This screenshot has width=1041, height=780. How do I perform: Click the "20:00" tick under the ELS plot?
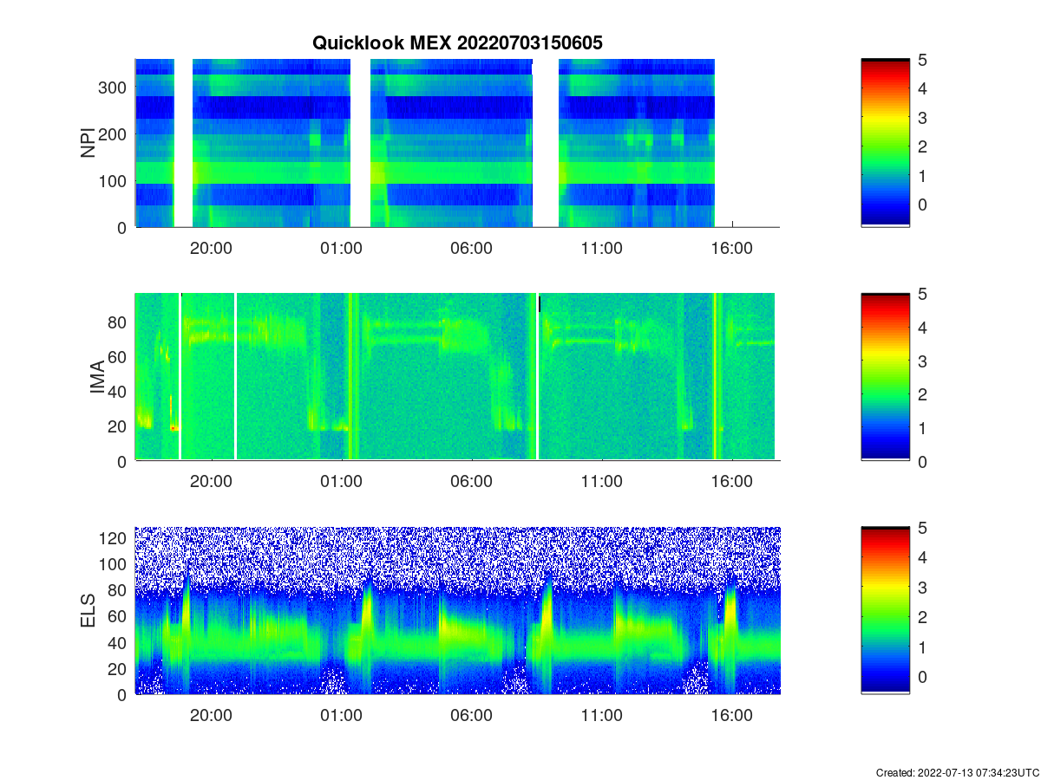coord(211,715)
